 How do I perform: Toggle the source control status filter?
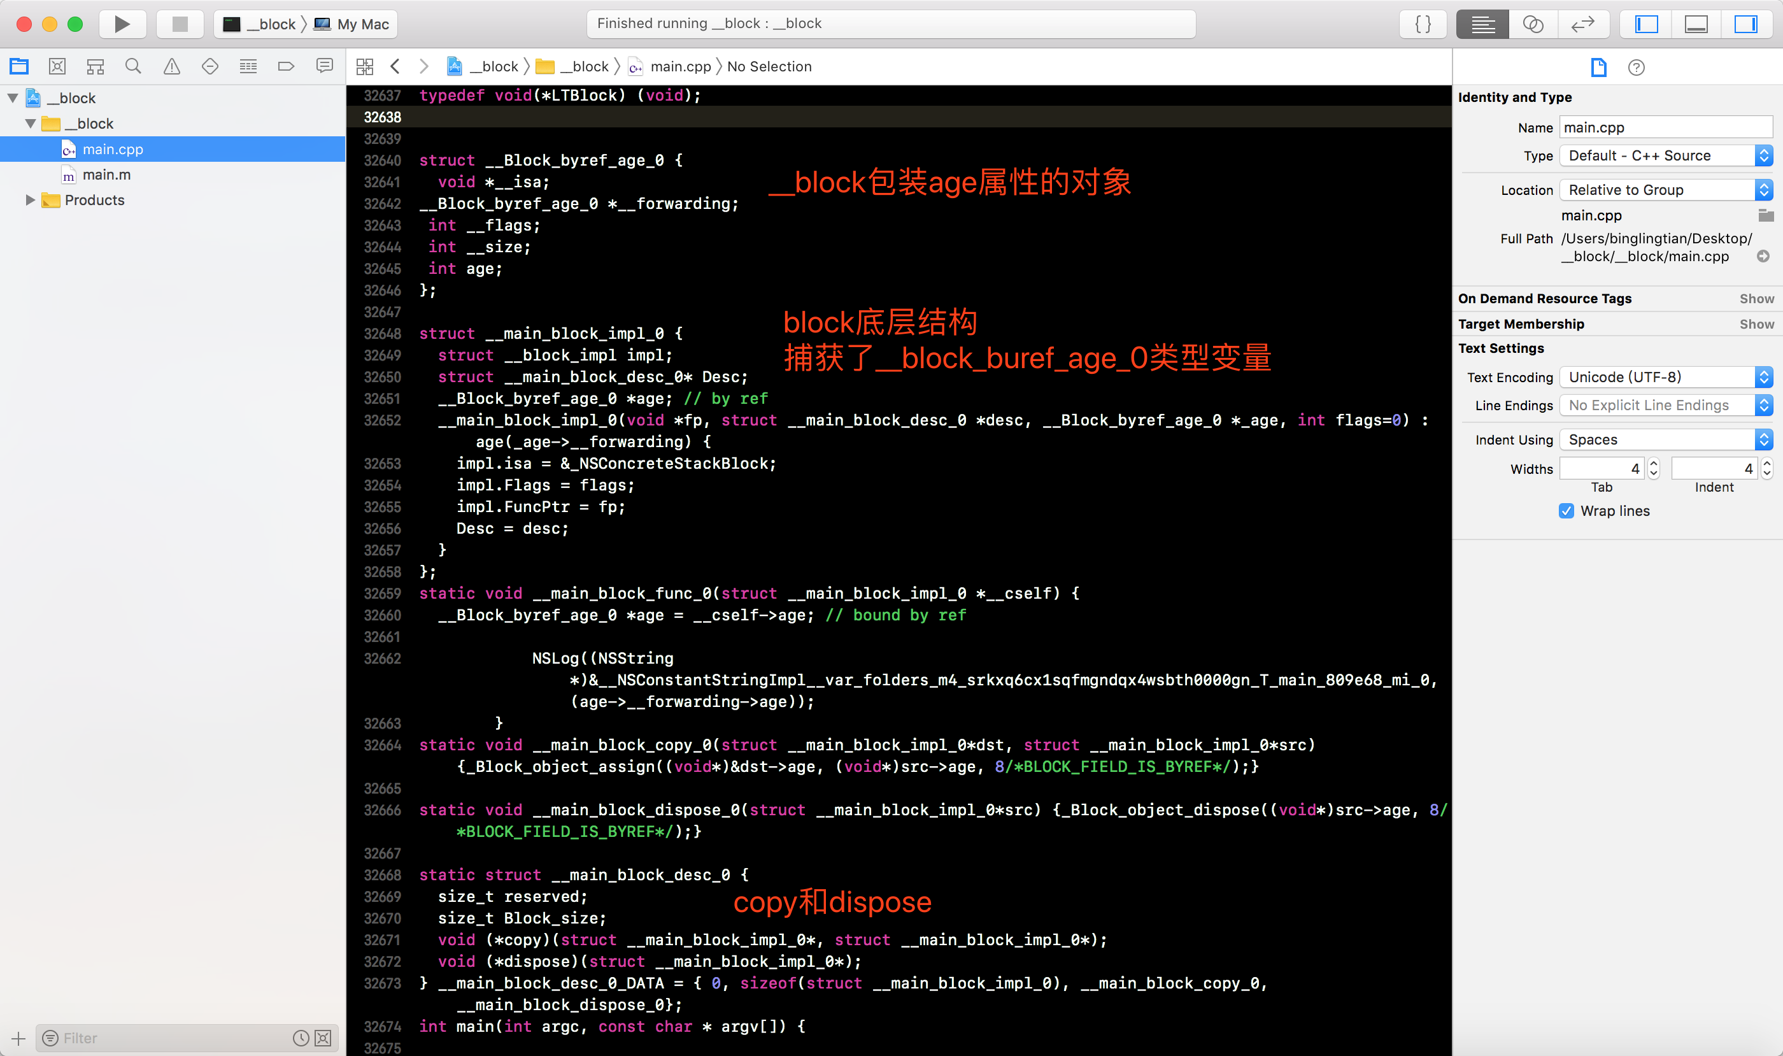(x=323, y=1038)
